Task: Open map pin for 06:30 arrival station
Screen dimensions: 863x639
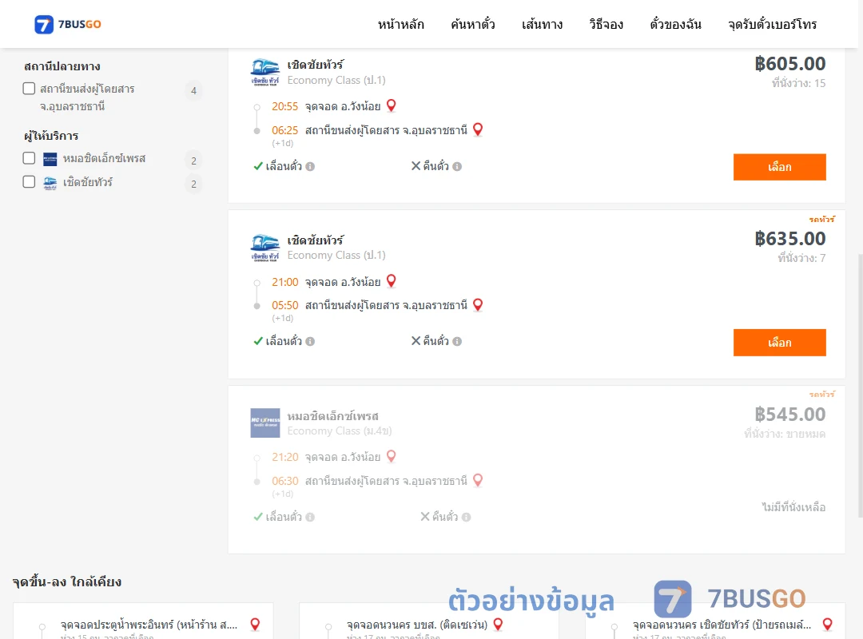Action: coord(478,480)
